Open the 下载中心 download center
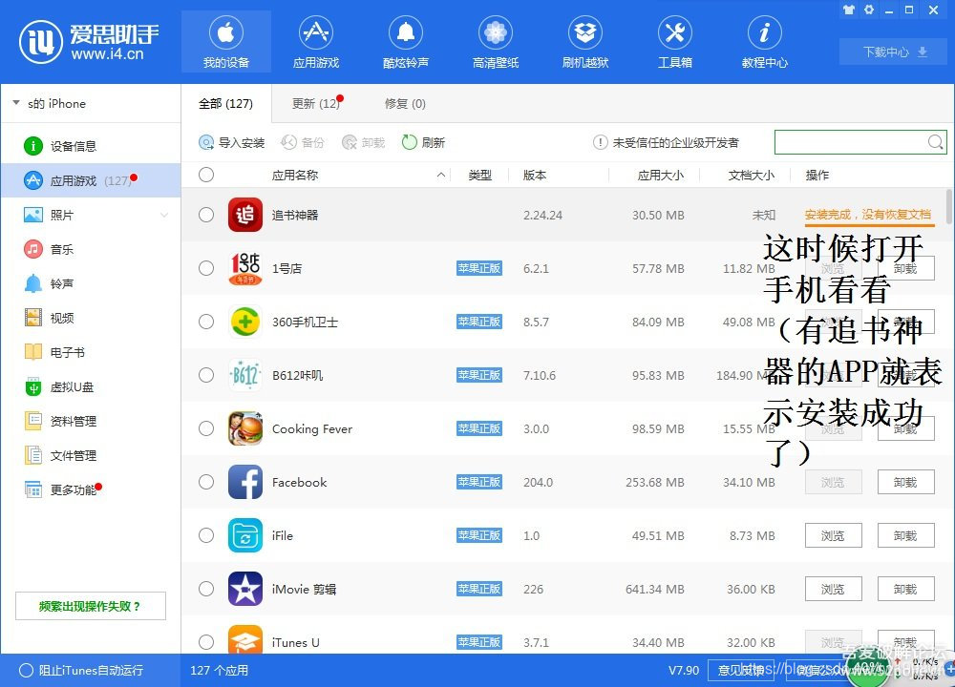 click(x=894, y=52)
